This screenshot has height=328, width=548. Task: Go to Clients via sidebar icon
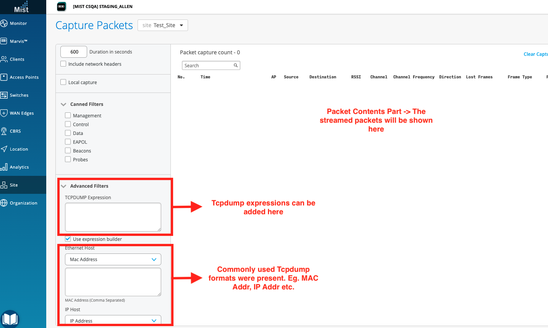(x=4, y=59)
